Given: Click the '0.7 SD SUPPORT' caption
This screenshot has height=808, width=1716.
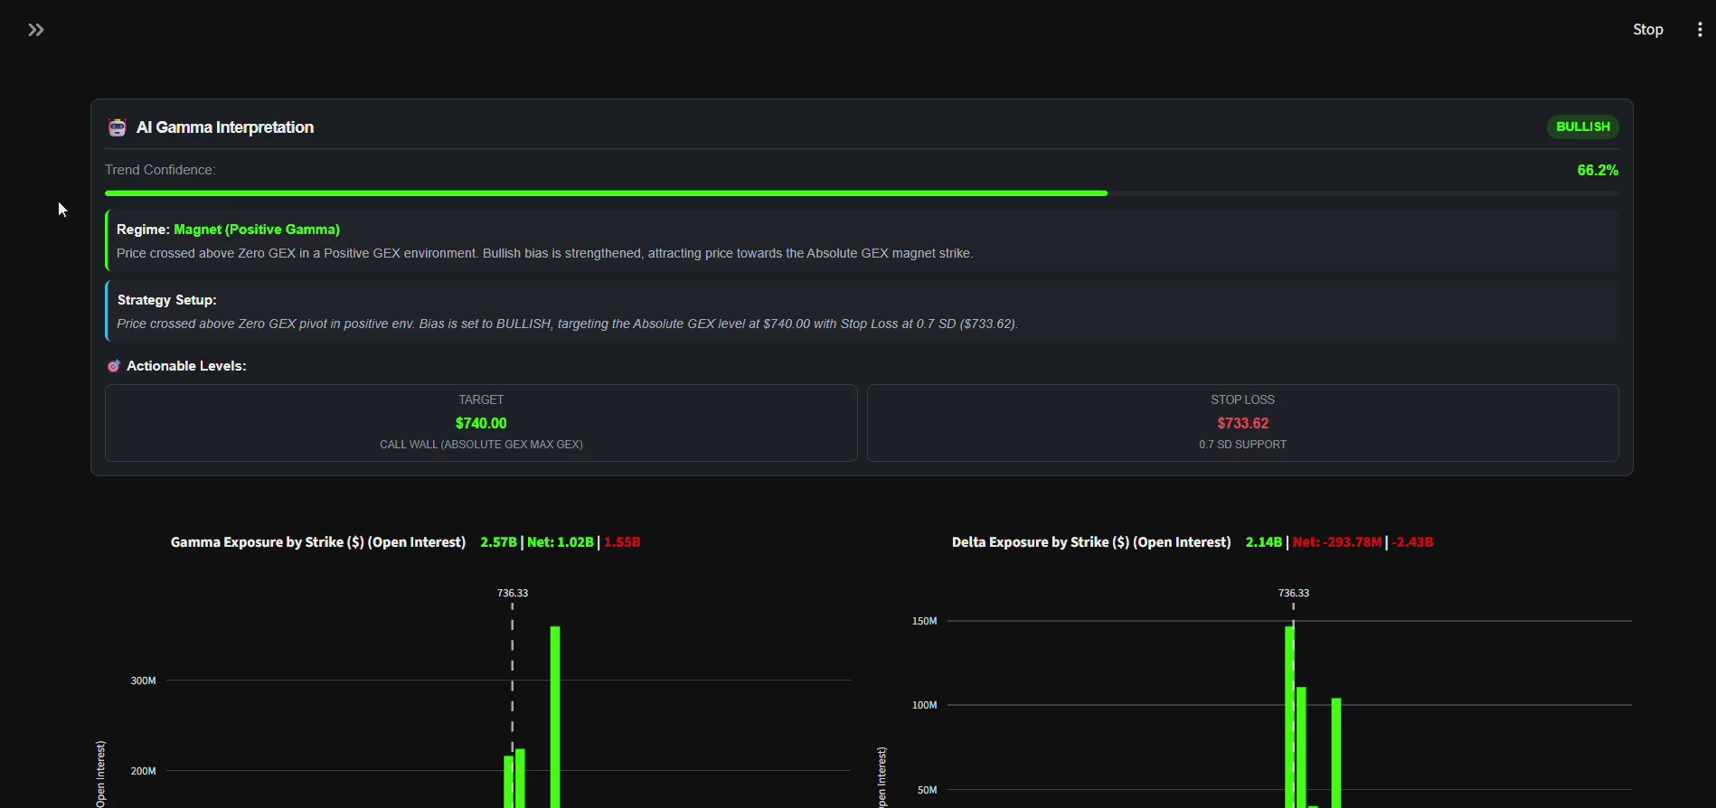Looking at the screenshot, I should [1242, 445].
